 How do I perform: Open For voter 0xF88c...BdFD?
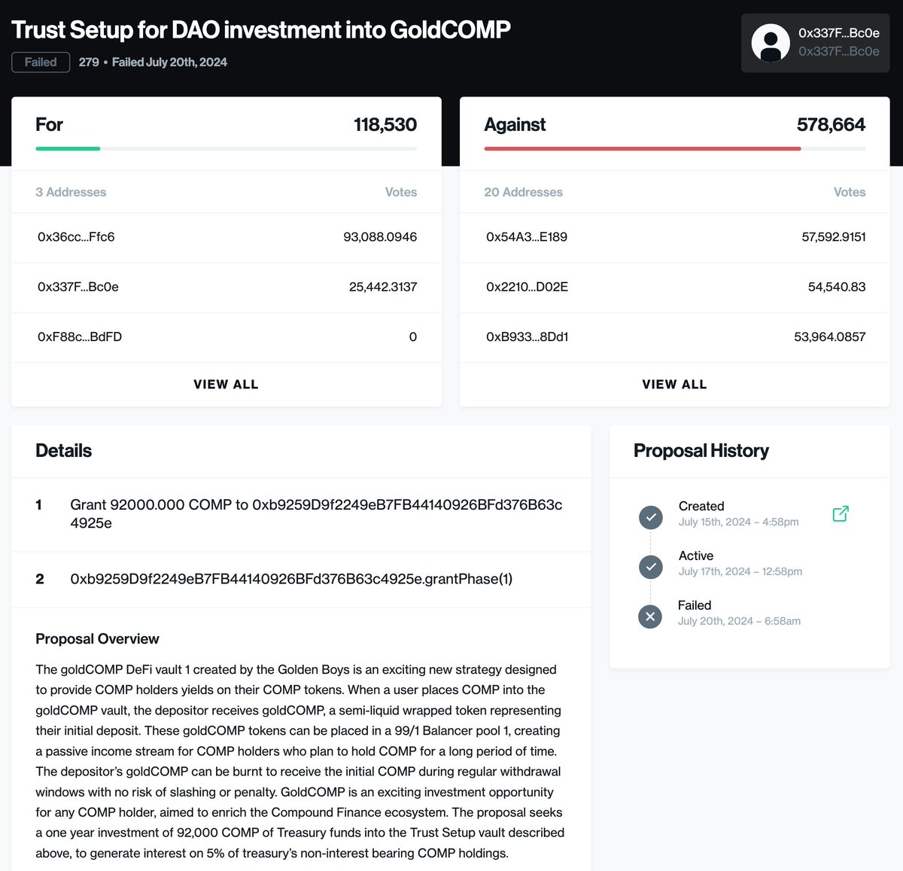click(x=80, y=337)
